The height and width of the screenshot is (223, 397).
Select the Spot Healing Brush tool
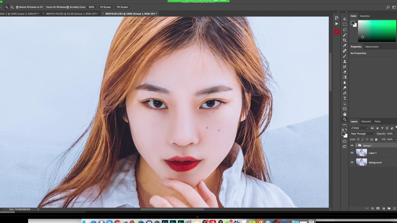point(345,51)
